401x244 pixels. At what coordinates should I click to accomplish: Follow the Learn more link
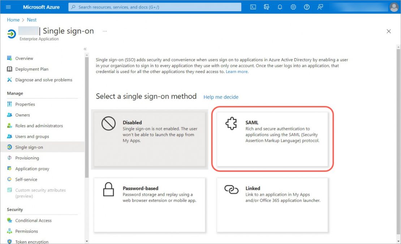point(237,72)
